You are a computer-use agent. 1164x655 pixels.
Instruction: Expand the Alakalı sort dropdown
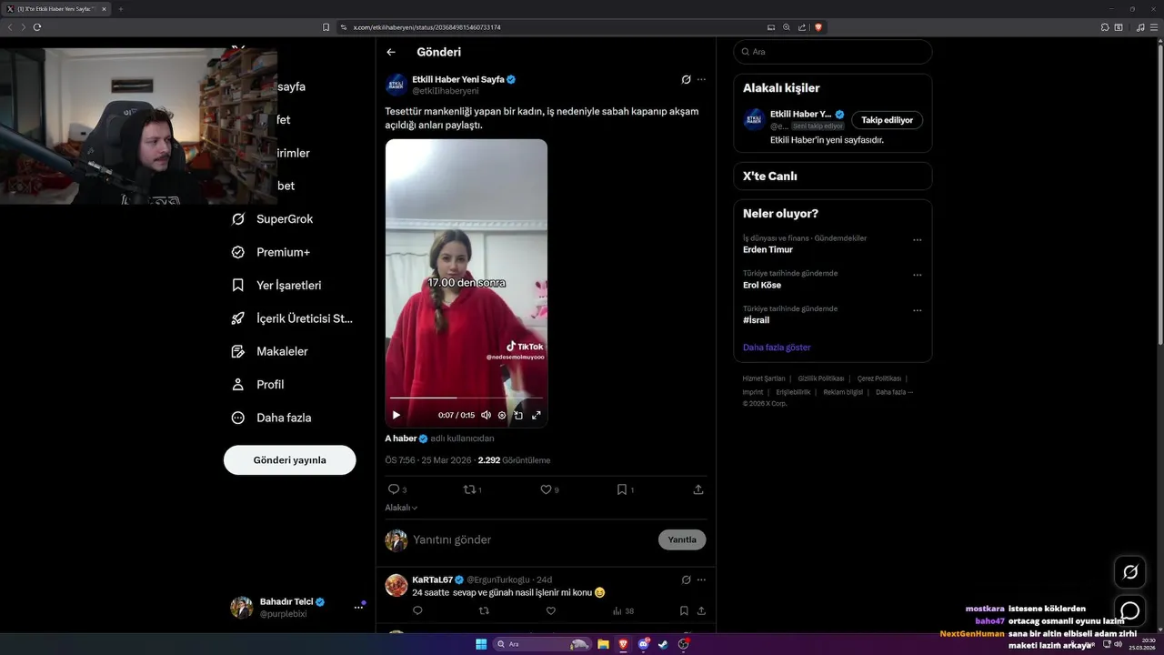401,508
